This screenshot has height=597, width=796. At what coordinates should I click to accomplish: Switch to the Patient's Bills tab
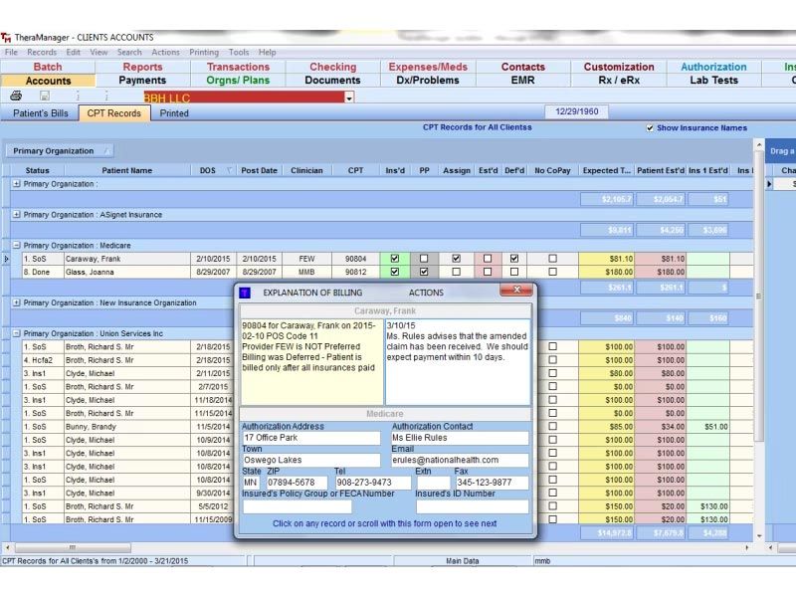tap(40, 113)
